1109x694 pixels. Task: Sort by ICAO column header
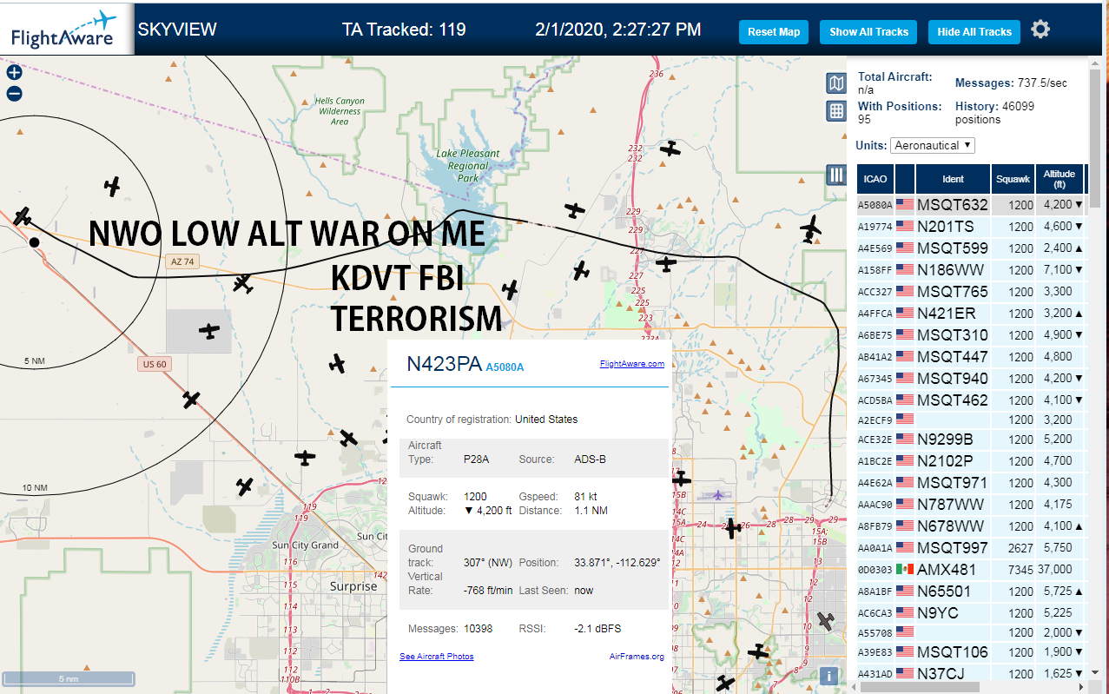(875, 179)
